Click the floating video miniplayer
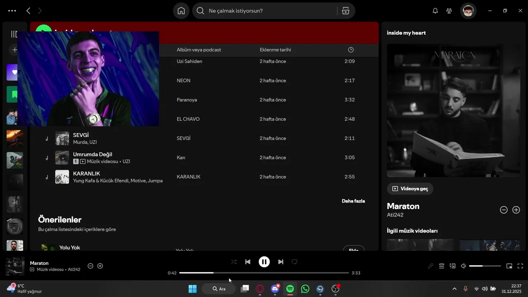 pos(88,79)
